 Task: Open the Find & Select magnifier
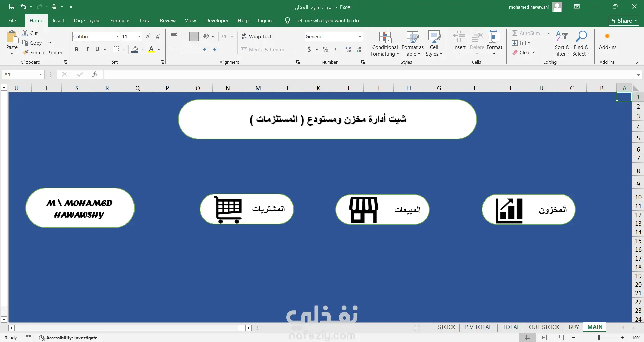[581, 37]
